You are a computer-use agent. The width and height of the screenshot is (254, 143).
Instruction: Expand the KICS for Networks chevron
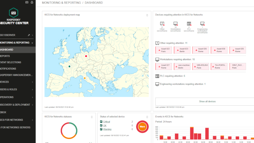click(32, 120)
